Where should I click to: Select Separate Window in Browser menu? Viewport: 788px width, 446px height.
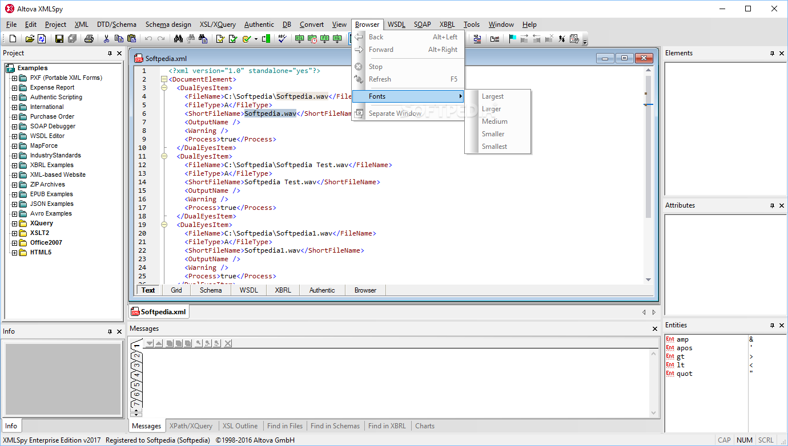pos(408,113)
